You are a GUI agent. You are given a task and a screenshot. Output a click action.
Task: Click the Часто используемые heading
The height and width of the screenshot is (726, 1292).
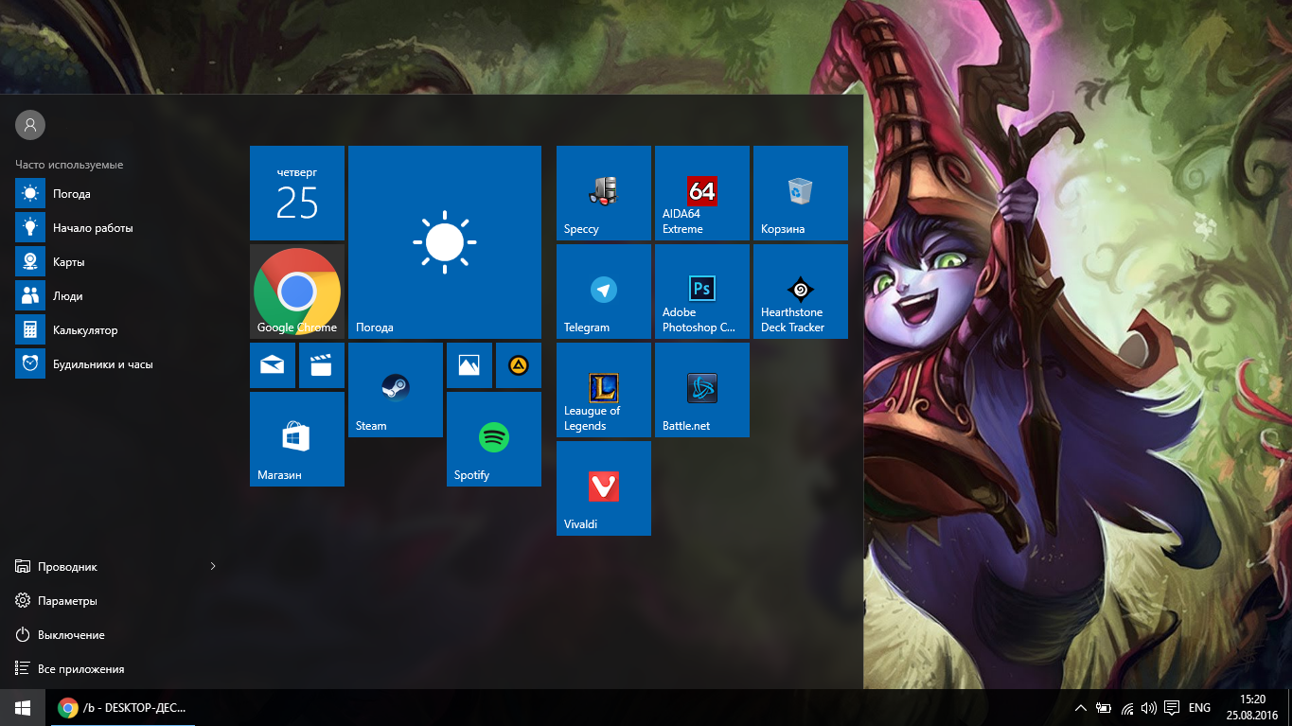[x=69, y=165]
